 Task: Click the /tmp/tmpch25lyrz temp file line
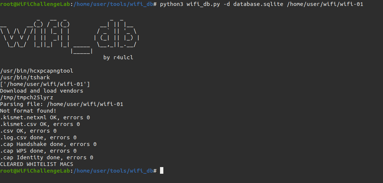tap(27, 97)
